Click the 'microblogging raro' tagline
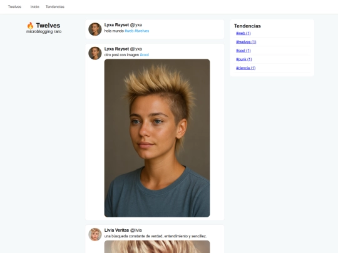Viewport: 338px width, 253px height. [x=44, y=32]
